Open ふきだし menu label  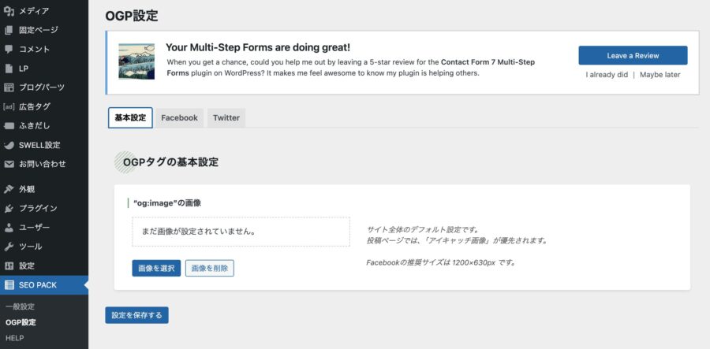click(x=35, y=126)
